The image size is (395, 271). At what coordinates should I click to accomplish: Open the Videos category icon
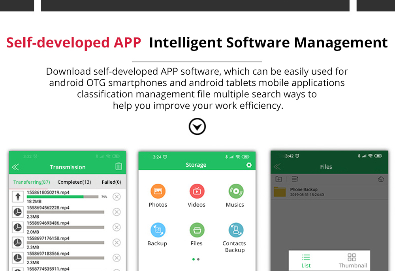[x=197, y=192]
